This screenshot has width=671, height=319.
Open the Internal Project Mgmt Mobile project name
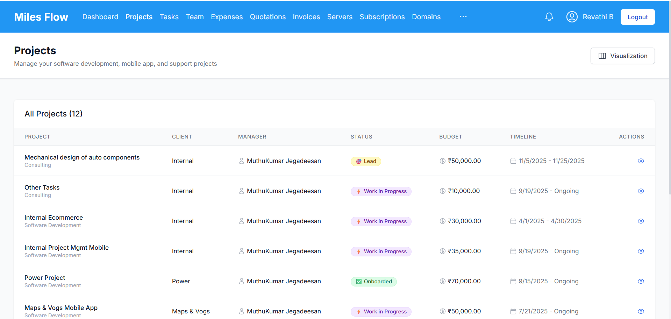click(x=66, y=247)
